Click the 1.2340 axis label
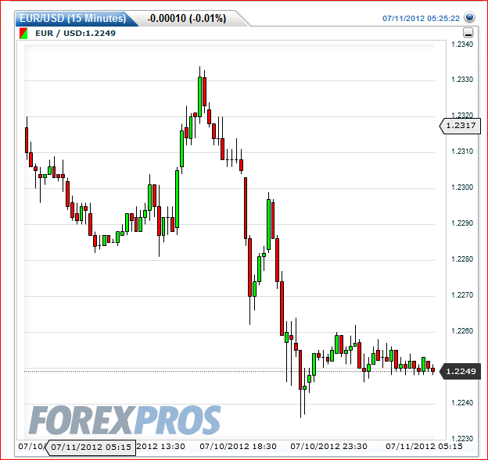Screen dimensions: 488x460 click(462, 45)
